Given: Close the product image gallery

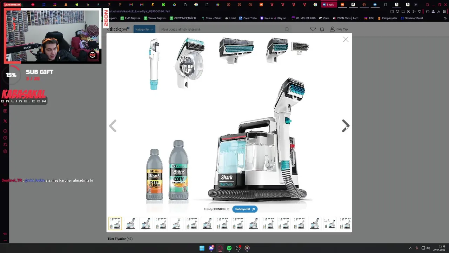Looking at the screenshot, I should tap(346, 40).
